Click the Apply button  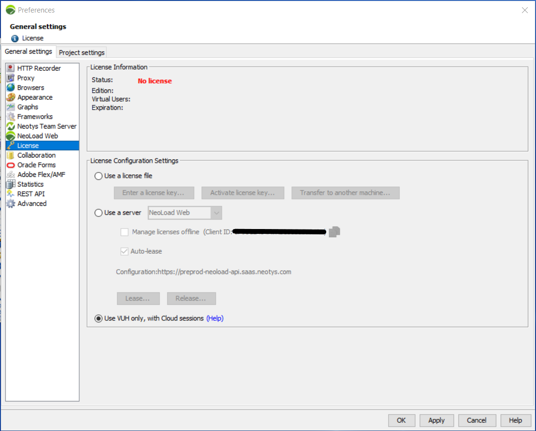pyautogui.click(x=436, y=420)
